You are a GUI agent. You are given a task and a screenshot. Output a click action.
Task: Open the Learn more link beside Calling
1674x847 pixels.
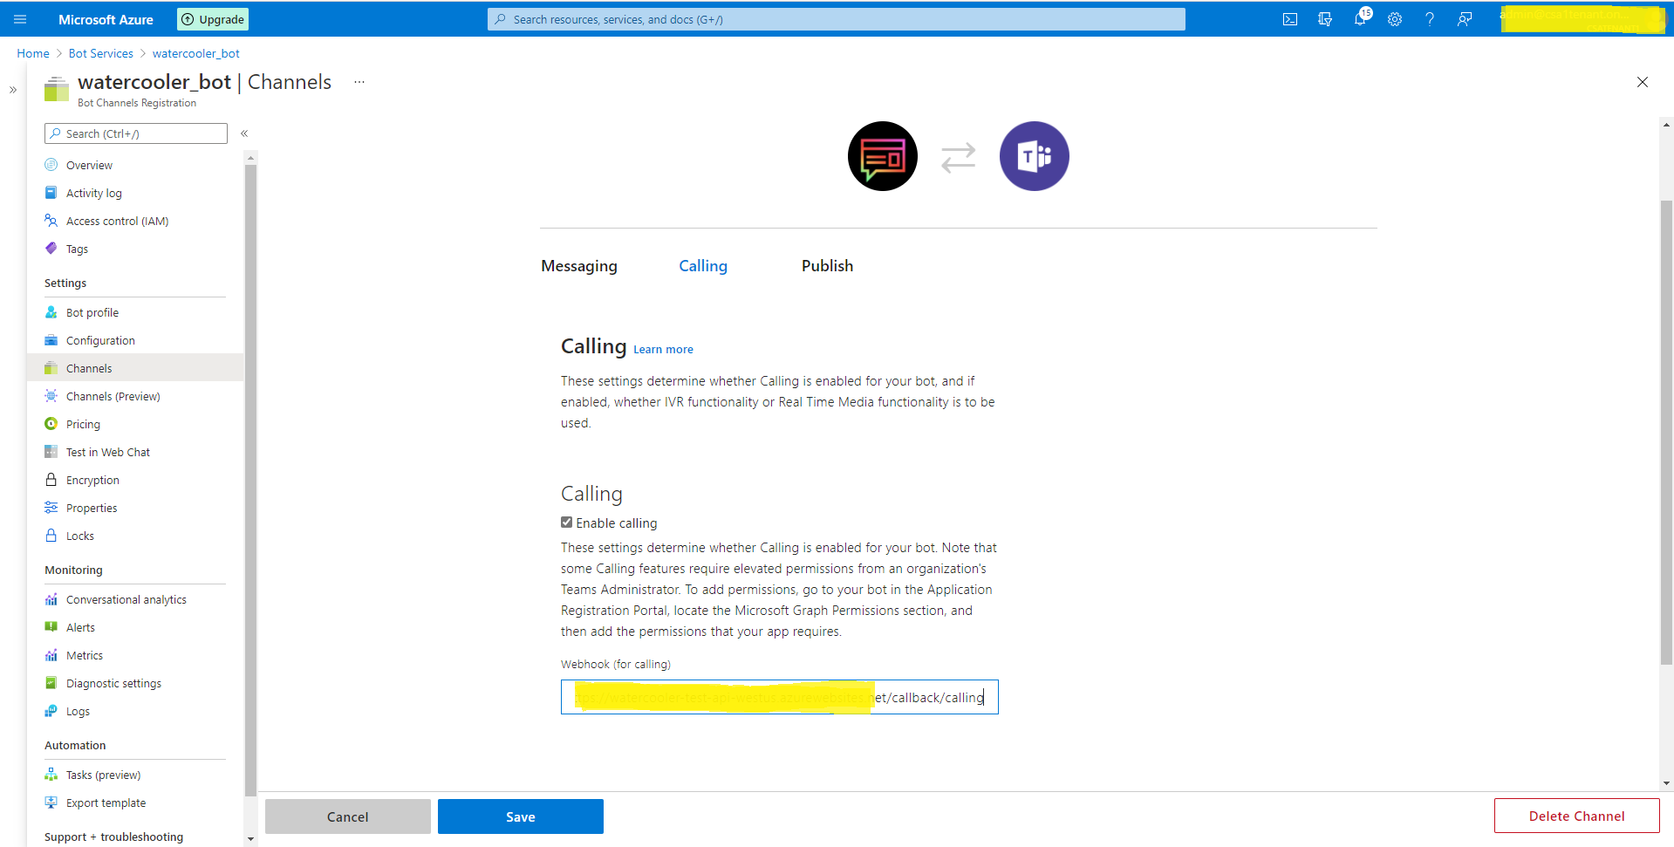pos(663,350)
